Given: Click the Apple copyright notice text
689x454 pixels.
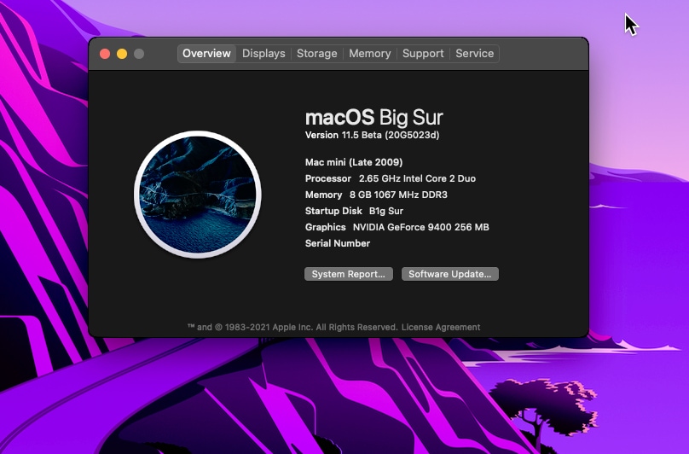Looking at the screenshot, I should (292, 328).
